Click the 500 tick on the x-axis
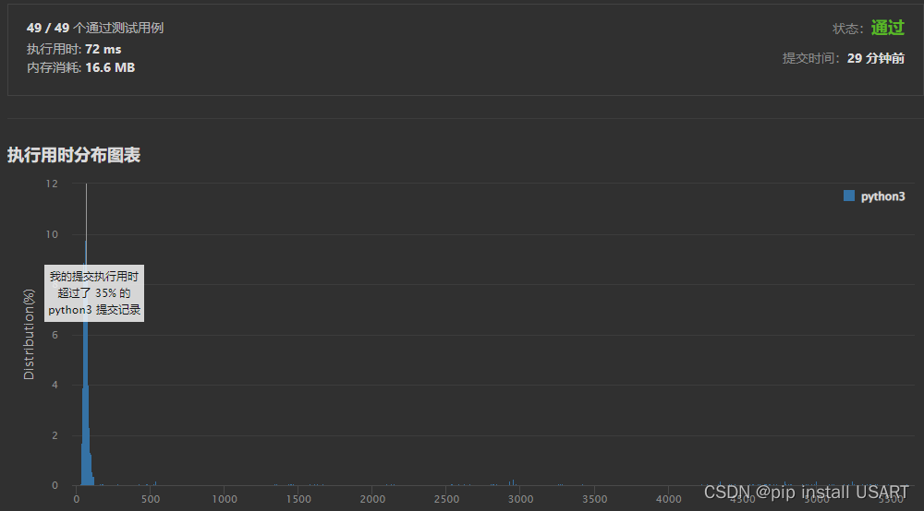 (x=151, y=499)
